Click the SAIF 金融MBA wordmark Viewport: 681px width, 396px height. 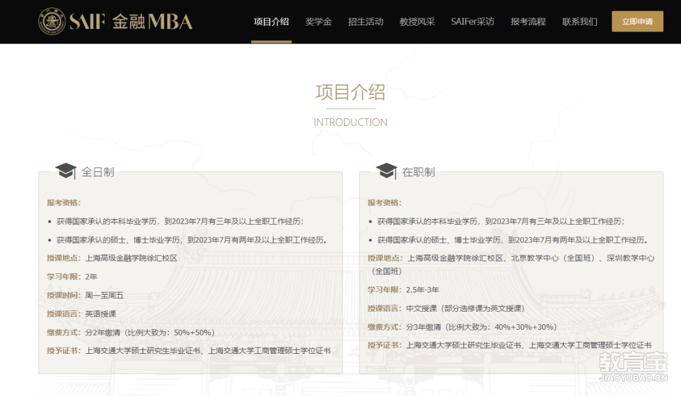(x=131, y=21)
